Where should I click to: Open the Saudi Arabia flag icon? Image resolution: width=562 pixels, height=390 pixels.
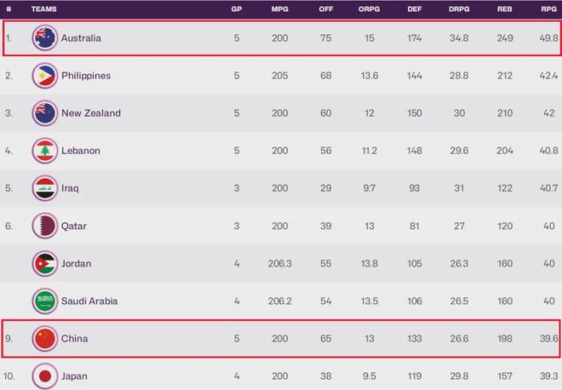[45, 301]
